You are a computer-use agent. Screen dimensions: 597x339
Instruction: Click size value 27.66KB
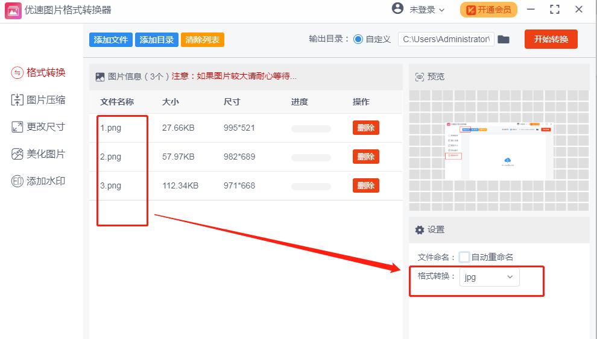[x=178, y=128]
